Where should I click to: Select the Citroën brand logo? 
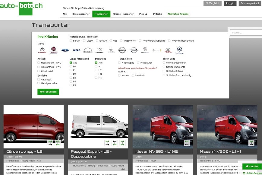42,50
